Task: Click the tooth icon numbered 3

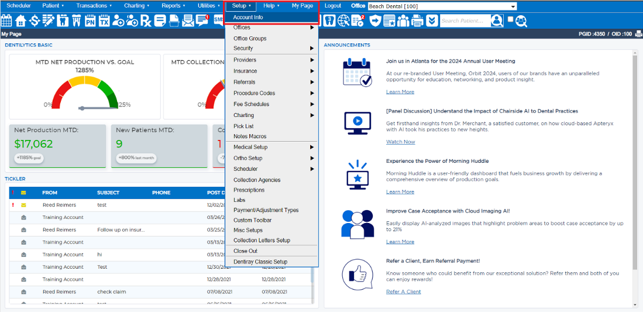Action: click(x=330, y=20)
